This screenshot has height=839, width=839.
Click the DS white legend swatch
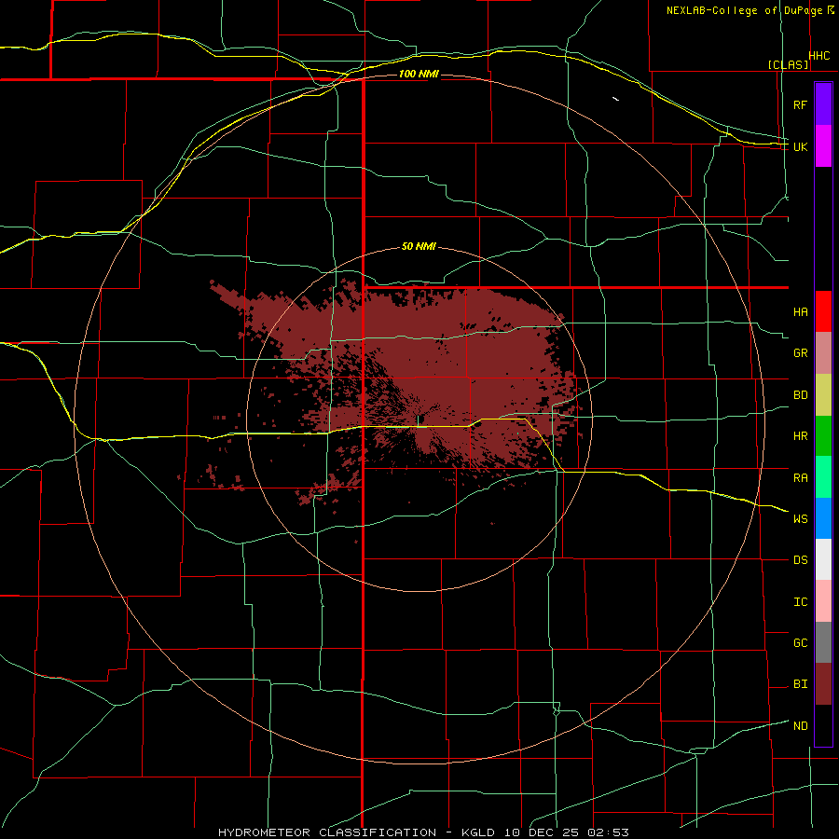tap(823, 559)
